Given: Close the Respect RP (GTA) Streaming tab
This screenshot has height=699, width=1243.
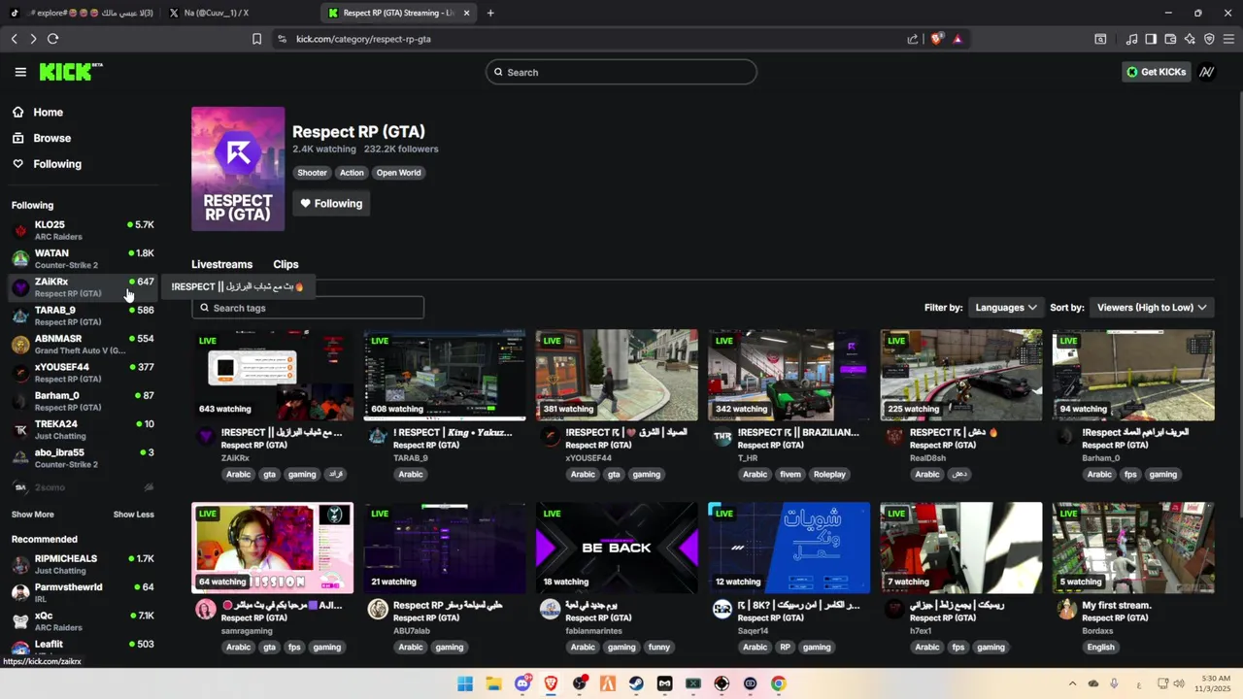Looking at the screenshot, I should [x=467, y=13].
